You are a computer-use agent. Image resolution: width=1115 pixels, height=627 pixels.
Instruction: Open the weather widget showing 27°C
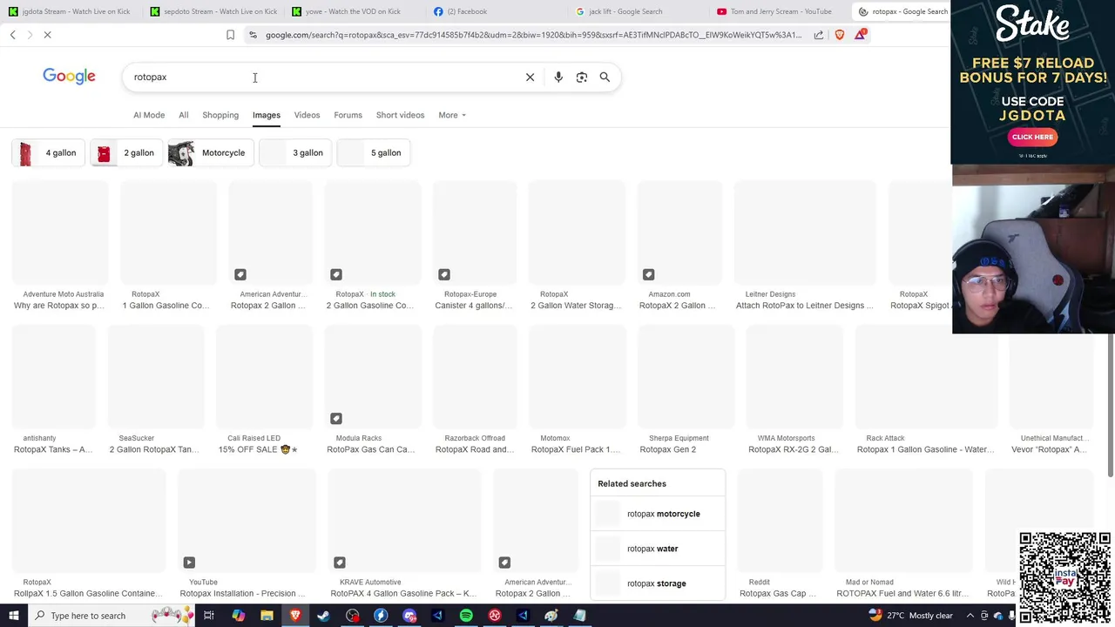[912, 616]
